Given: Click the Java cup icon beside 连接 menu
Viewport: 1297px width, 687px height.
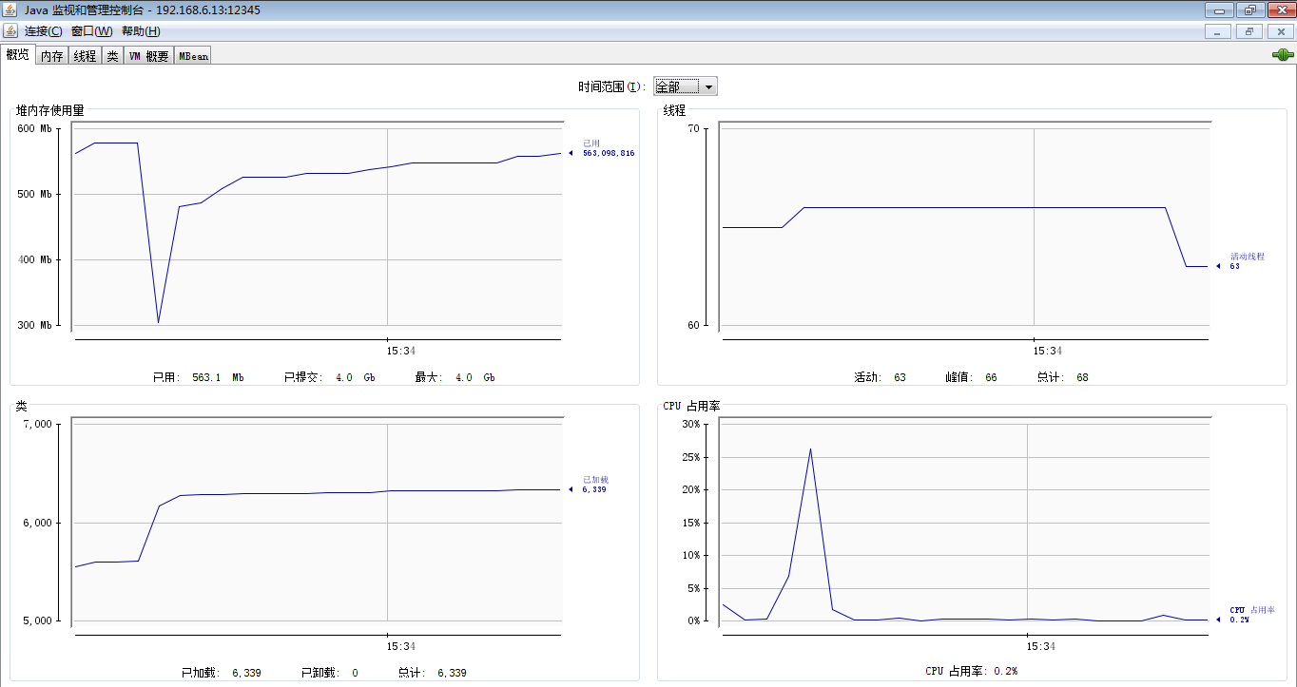Looking at the screenshot, I should [x=10, y=31].
